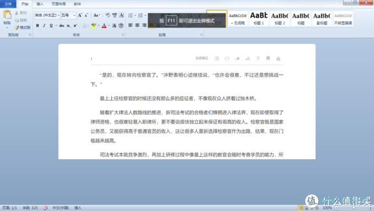Click the home icon in the page header
The height and width of the screenshot is (211, 374).
click(x=278, y=58)
